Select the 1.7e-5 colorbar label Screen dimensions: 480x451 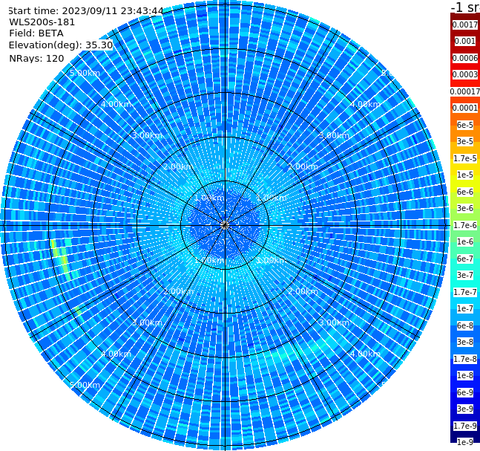click(x=465, y=158)
